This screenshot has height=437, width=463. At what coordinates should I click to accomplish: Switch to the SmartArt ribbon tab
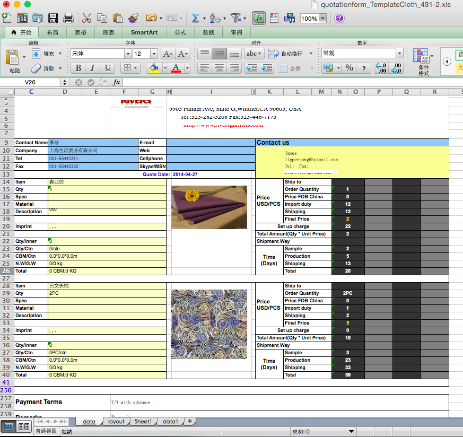click(144, 32)
